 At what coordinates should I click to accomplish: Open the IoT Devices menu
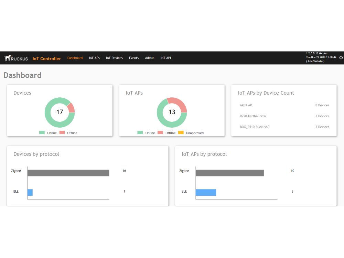tap(114, 58)
